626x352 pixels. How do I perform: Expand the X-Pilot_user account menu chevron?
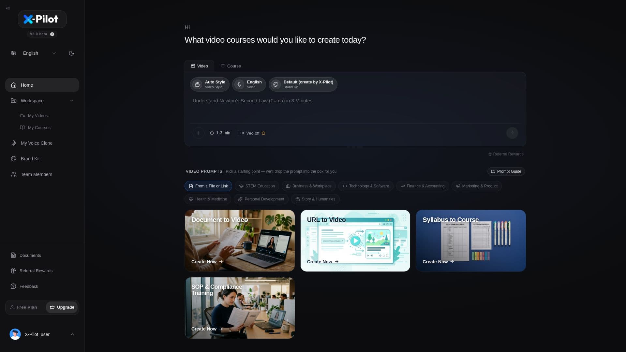click(72, 334)
